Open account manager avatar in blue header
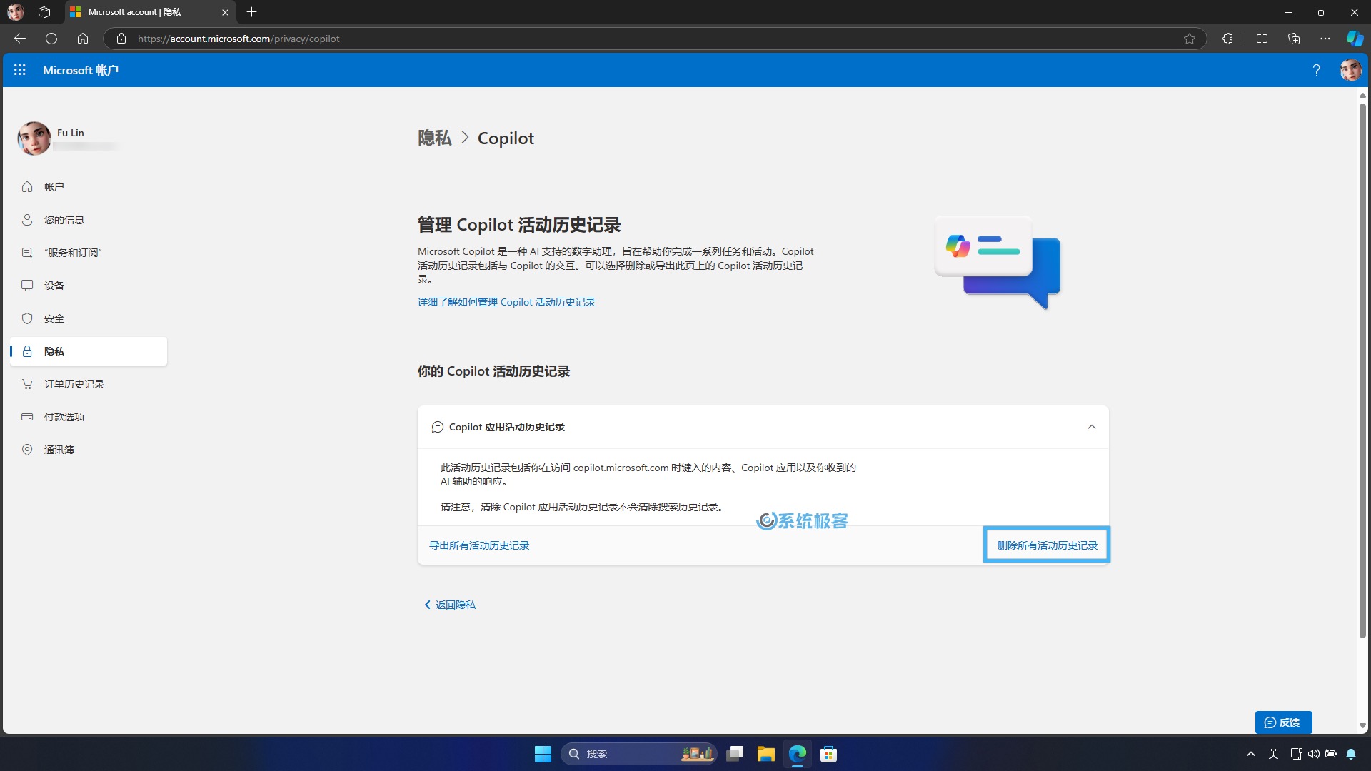This screenshot has height=771, width=1371. 1350,70
